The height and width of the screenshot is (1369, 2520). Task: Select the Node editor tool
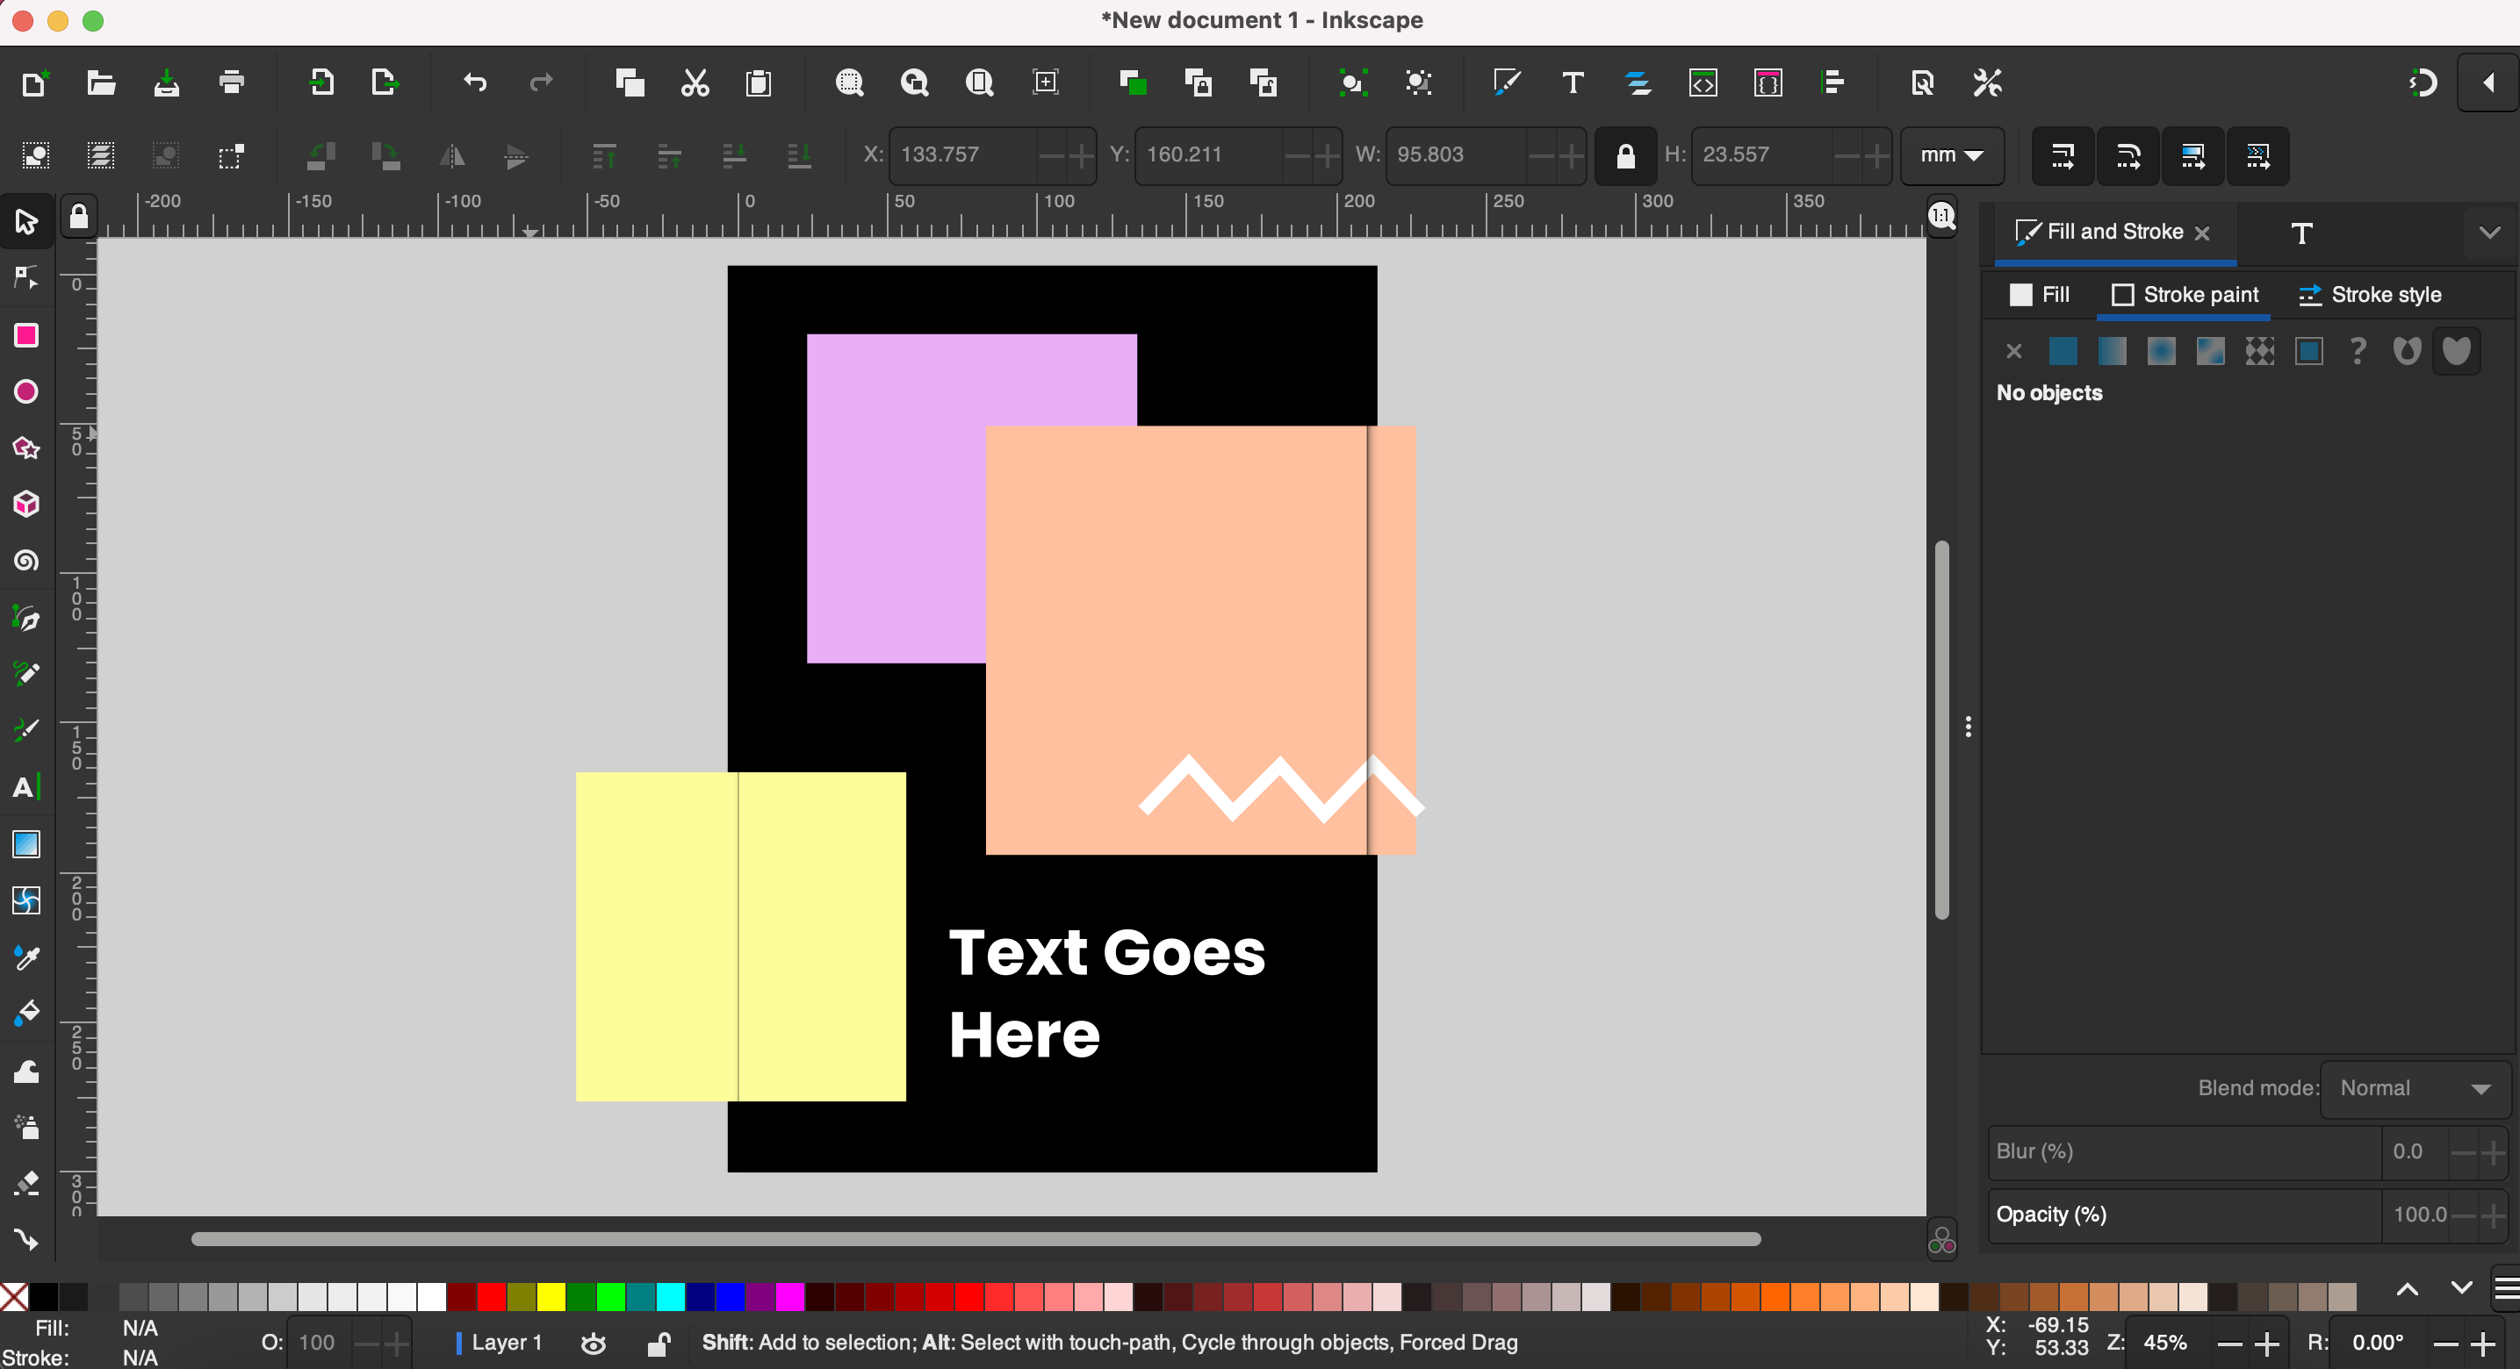[25, 278]
